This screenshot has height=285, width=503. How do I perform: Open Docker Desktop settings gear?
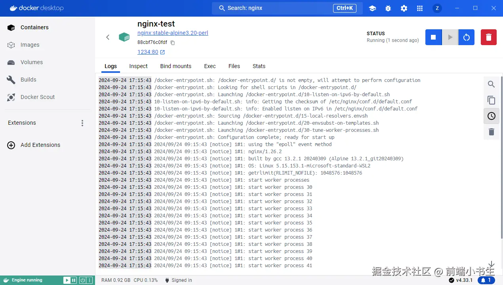point(404,8)
